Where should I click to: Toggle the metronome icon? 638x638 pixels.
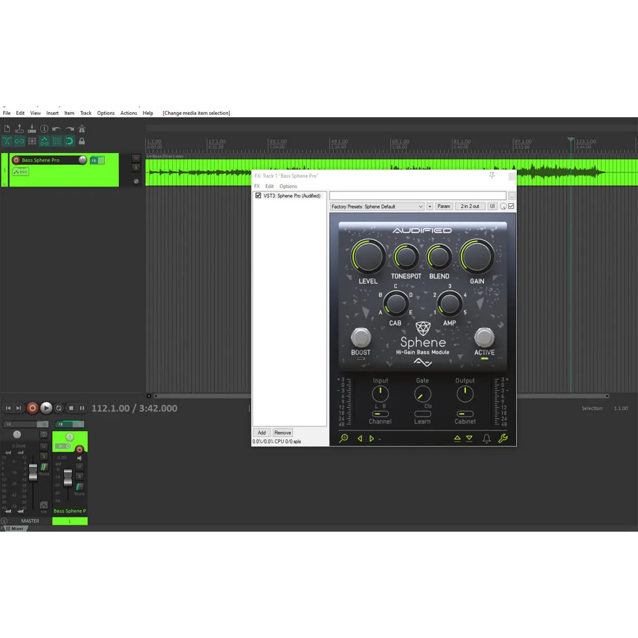(x=81, y=129)
